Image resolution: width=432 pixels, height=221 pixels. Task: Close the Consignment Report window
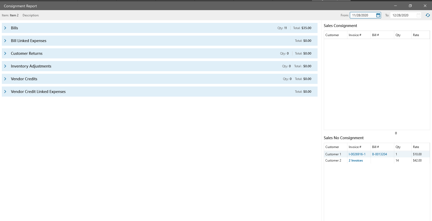[425, 6]
